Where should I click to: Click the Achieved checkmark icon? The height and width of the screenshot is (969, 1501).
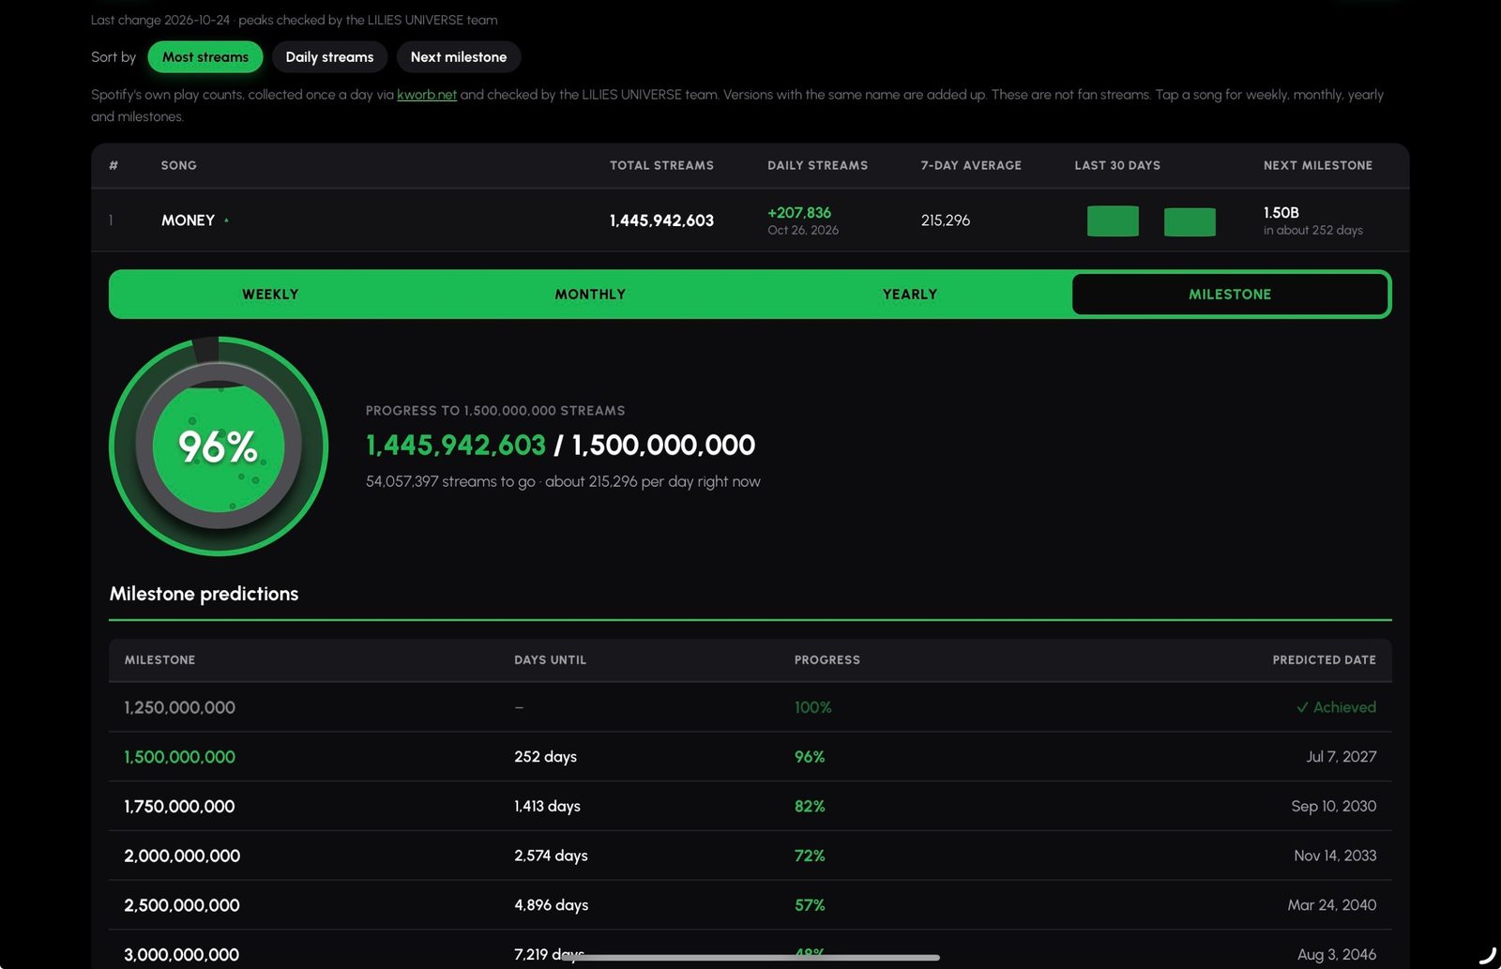[x=1302, y=707]
